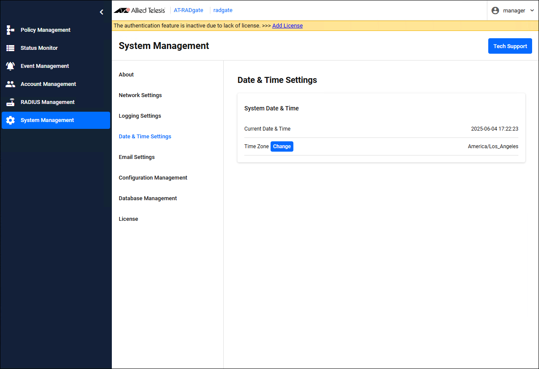Open the About settings page

pos(126,75)
